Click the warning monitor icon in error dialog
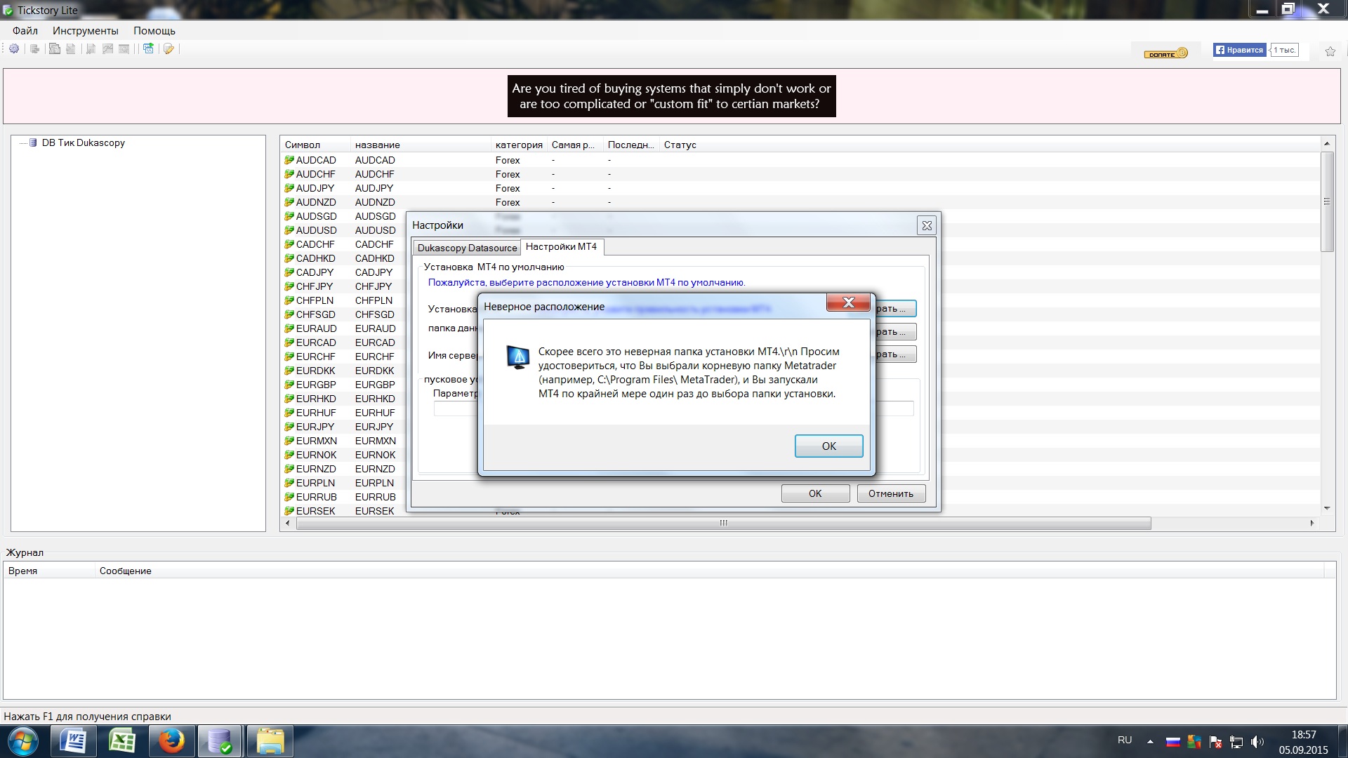Screen dimensions: 1348x758 coord(518,357)
